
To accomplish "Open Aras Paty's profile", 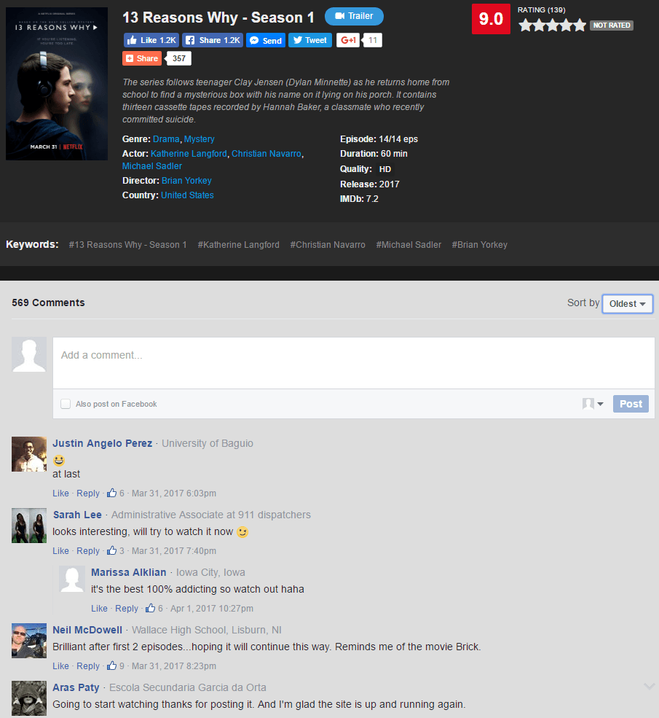I will (x=76, y=688).
